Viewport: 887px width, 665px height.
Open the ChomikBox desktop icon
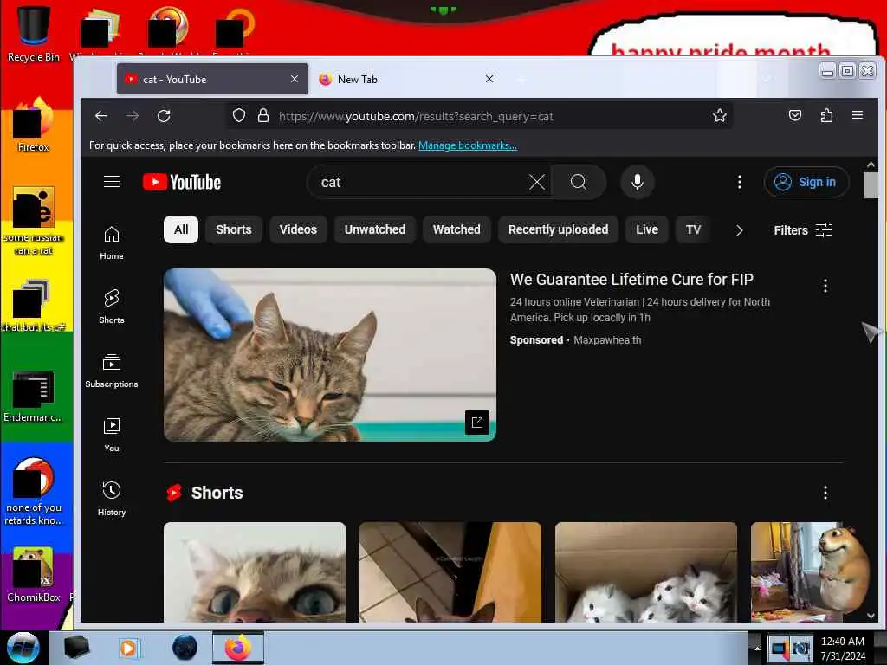(x=34, y=575)
